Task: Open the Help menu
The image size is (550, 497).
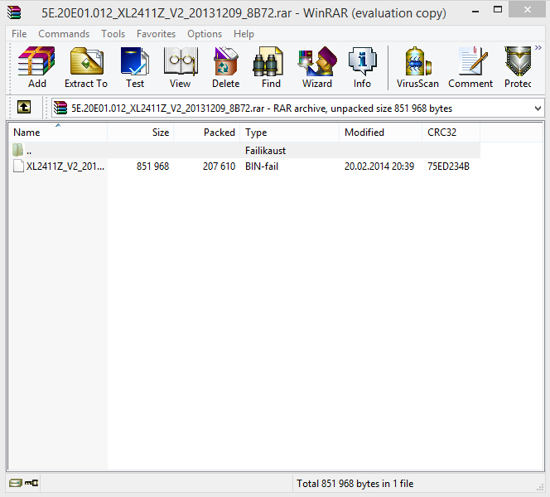Action: point(244,34)
